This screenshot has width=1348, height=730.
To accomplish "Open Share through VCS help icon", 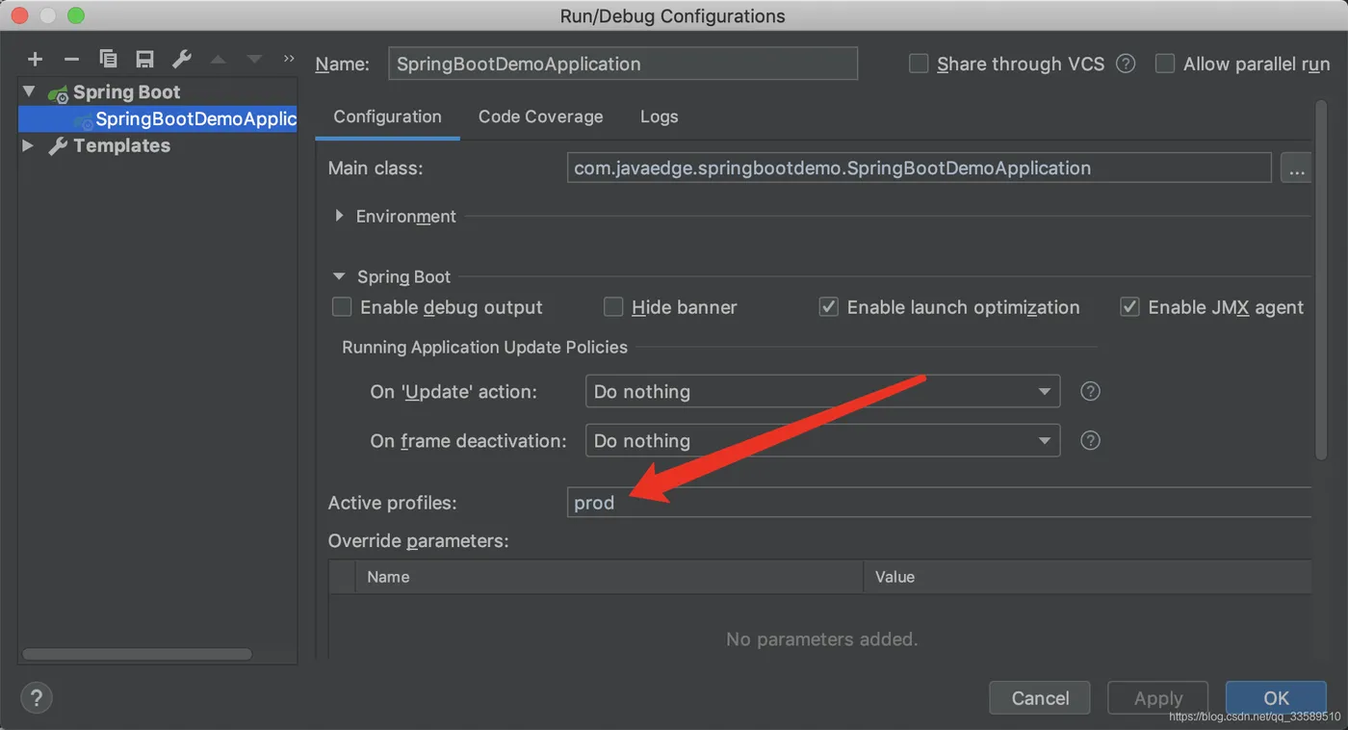I will [1126, 64].
